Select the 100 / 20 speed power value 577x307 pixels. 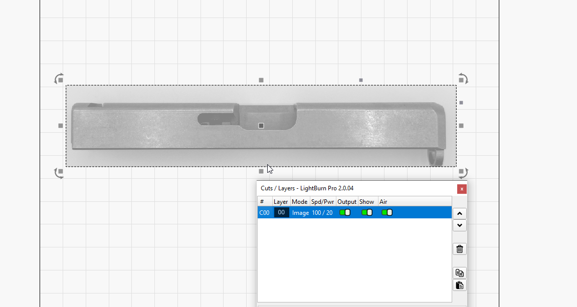coord(322,213)
